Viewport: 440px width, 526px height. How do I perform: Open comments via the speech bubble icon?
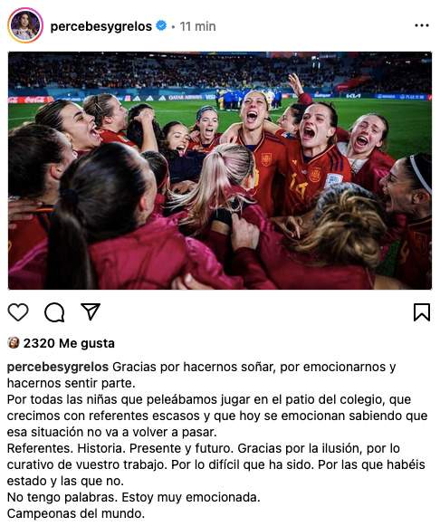[x=54, y=312]
